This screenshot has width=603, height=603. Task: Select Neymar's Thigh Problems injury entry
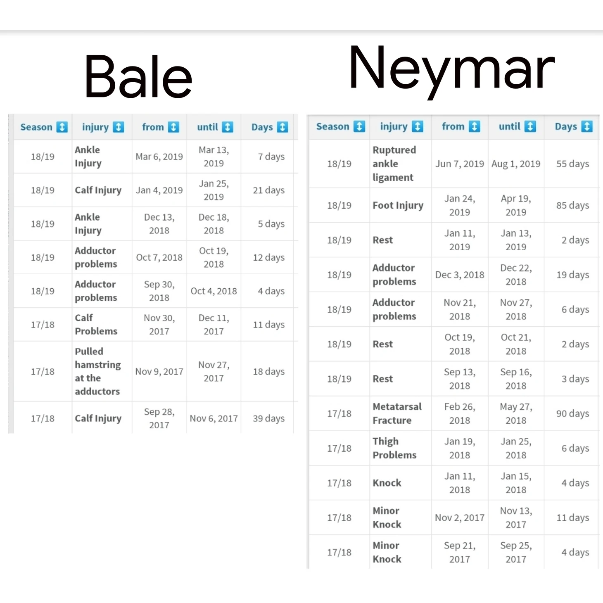(x=394, y=448)
